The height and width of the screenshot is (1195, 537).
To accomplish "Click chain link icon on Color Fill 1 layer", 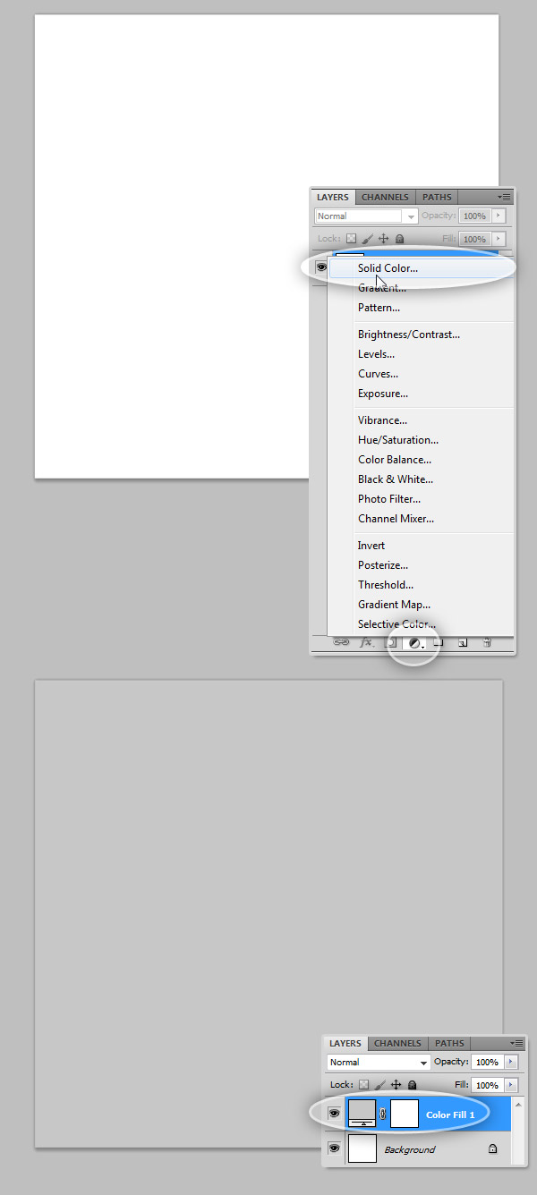I will coord(383,1114).
